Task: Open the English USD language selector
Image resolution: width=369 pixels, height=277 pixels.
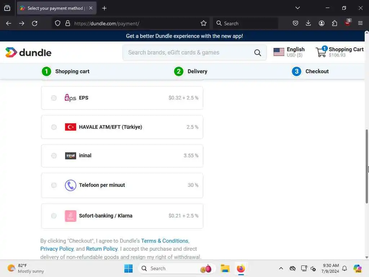Action: [x=289, y=52]
